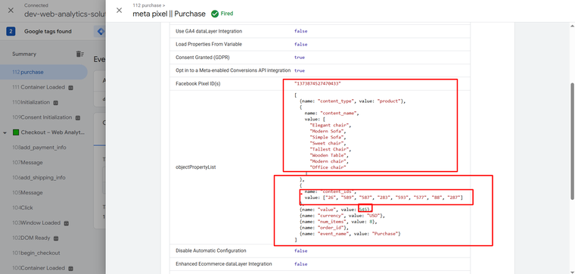Close the meta pixel Purchase tag panel
The width and height of the screenshot is (575, 274).
[120, 11]
